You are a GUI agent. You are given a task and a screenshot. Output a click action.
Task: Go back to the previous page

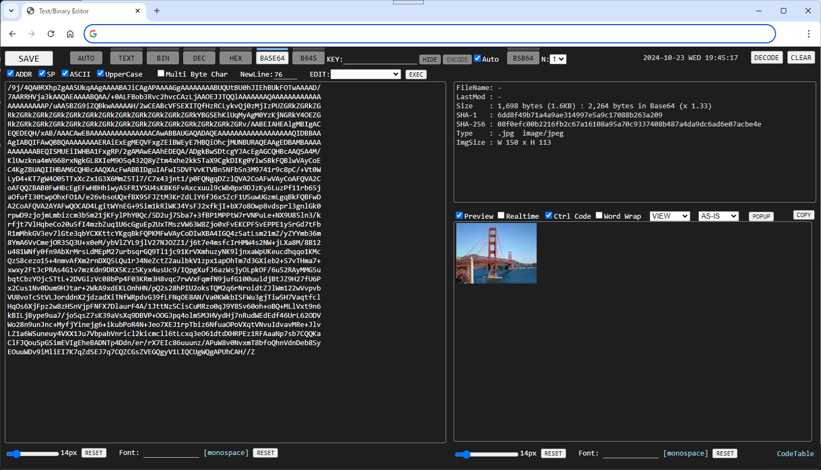[x=12, y=34]
